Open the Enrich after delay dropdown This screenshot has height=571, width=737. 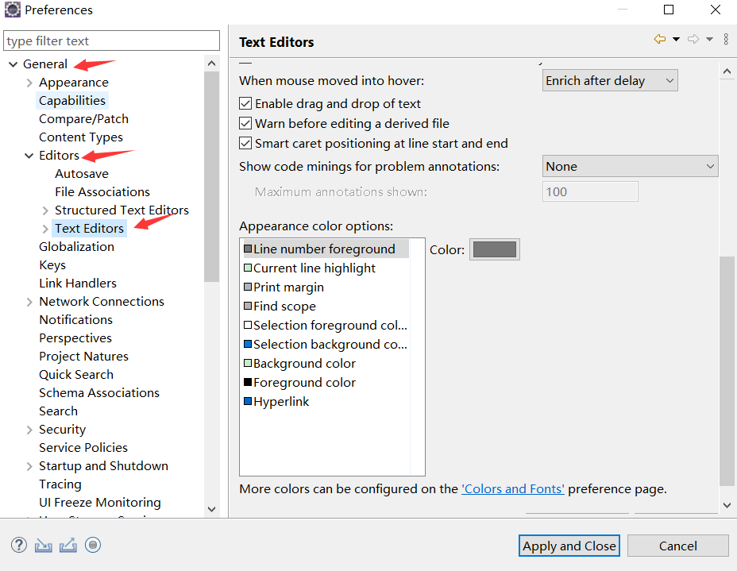610,81
